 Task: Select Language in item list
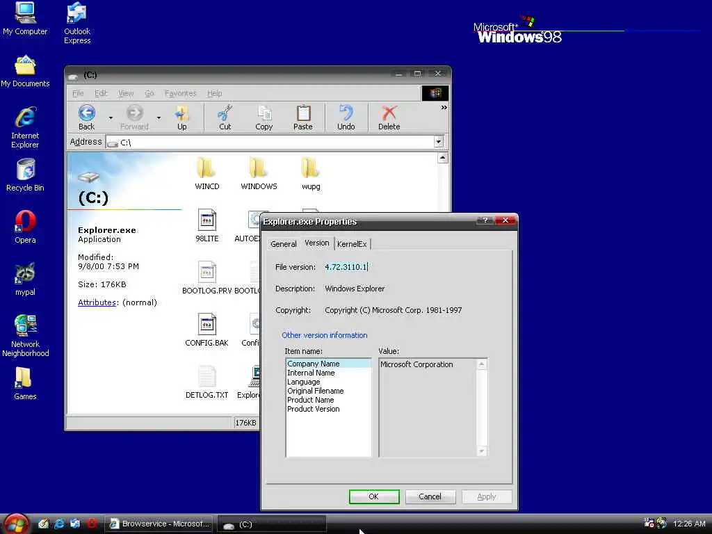(328, 382)
